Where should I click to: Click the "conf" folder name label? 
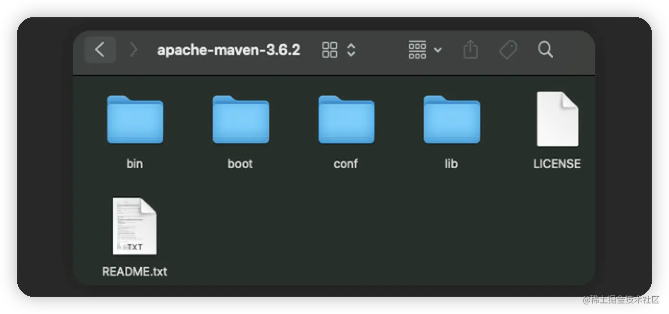tap(346, 164)
